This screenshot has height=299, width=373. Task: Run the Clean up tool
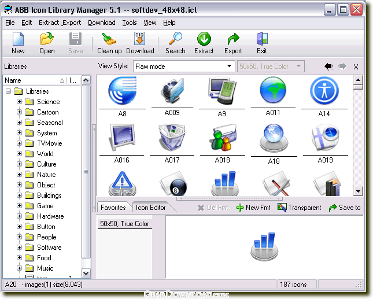pos(109,39)
